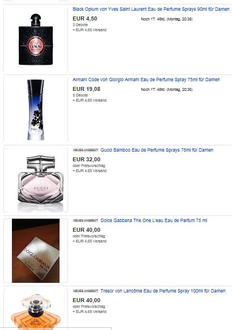Open the Dolce Gabbana The One L'eau listing

pyautogui.click(x=154, y=220)
